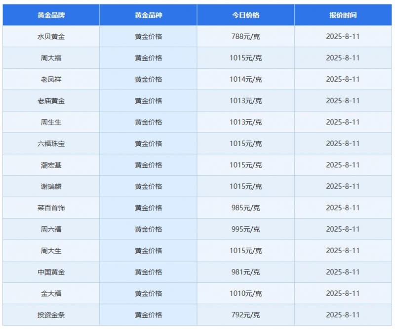This screenshot has height=329, width=395.
Task: Select the 老凤祥 brand cell
Action: (x=51, y=79)
